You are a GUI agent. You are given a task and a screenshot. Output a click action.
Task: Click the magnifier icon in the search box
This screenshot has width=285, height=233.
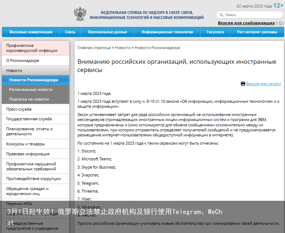222,15
